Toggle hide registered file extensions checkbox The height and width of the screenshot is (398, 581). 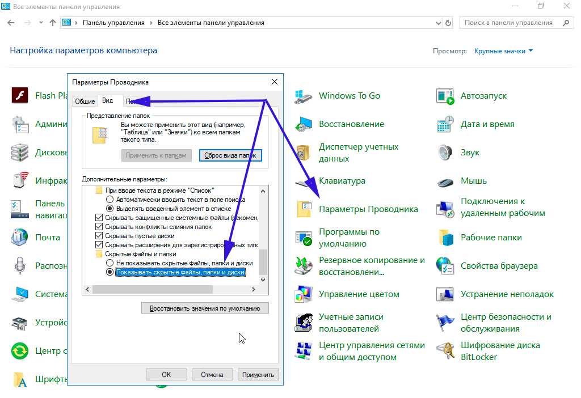pyautogui.click(x=99, y=245)
